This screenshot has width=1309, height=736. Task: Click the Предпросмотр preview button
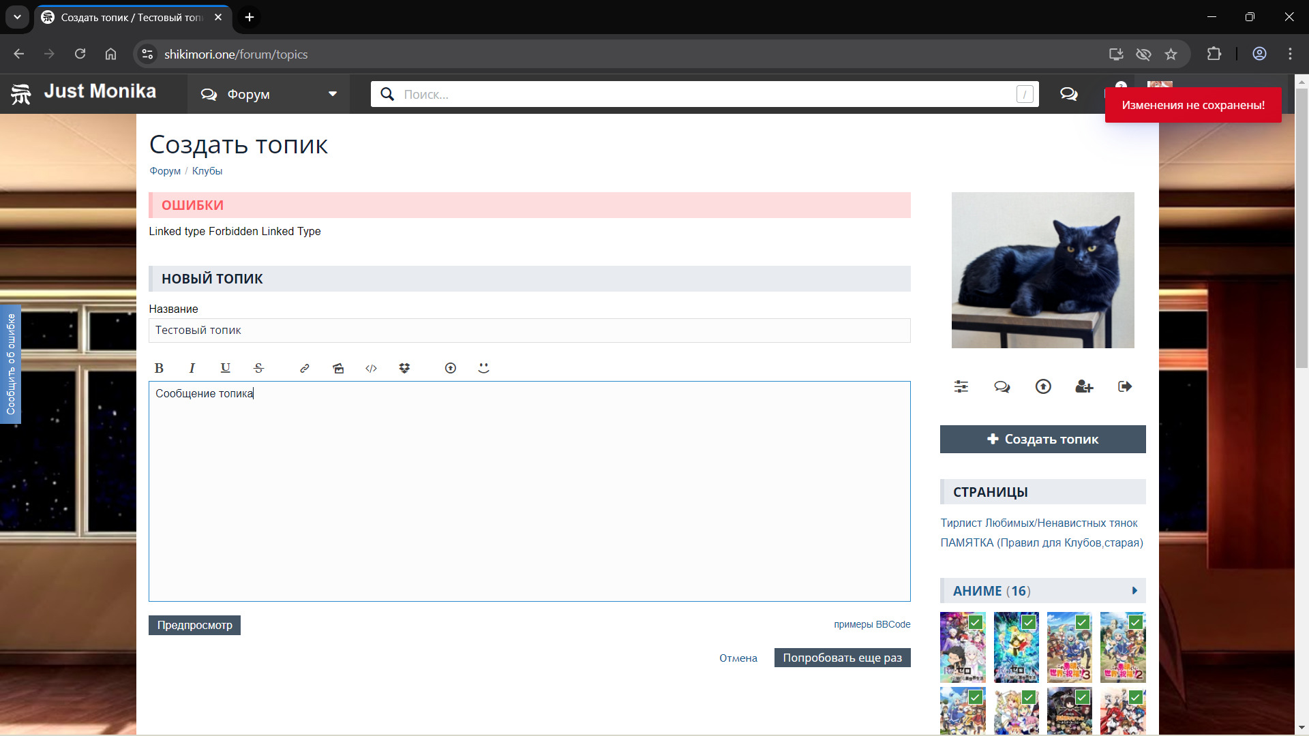pos(194,625)
